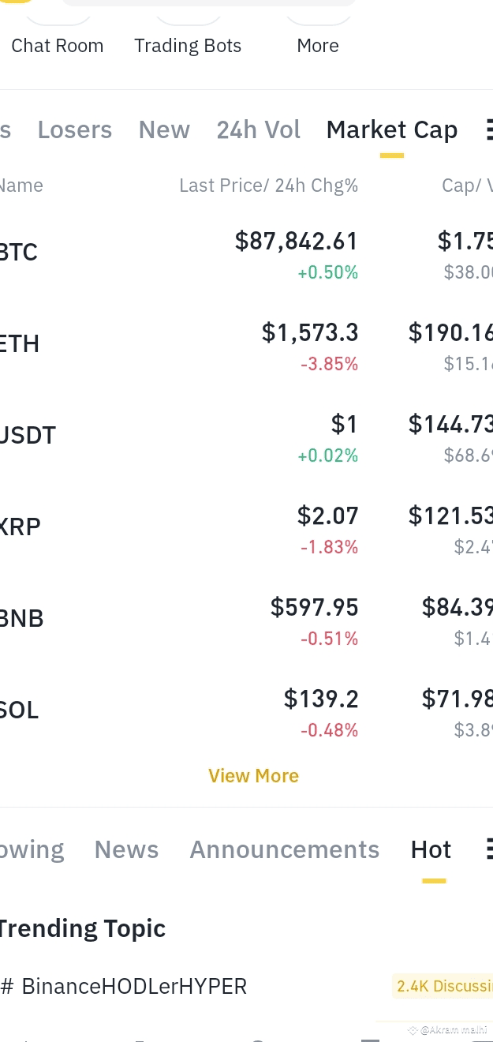This screenshot has height=1042, width=493.
Task: Open the Trading Bots shortcut
Action: click(x=188, y=46)
